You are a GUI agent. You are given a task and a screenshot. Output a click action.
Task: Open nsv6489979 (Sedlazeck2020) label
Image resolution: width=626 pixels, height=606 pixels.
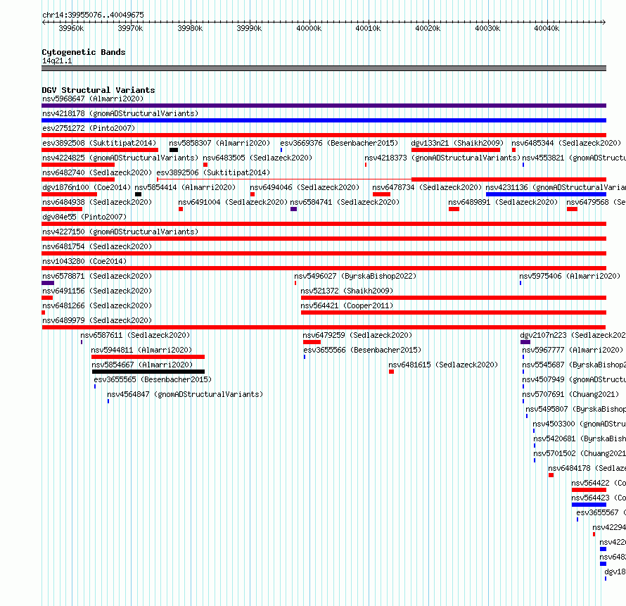[x=97, y=320]
